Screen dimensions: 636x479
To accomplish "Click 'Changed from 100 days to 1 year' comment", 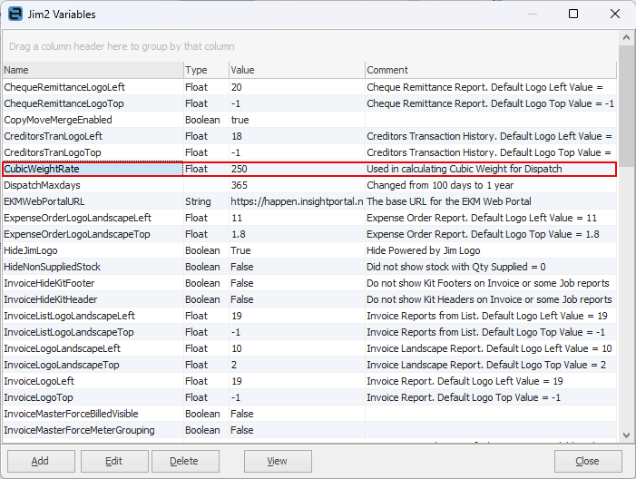I will pyautogui.click(x=440, y=185).
